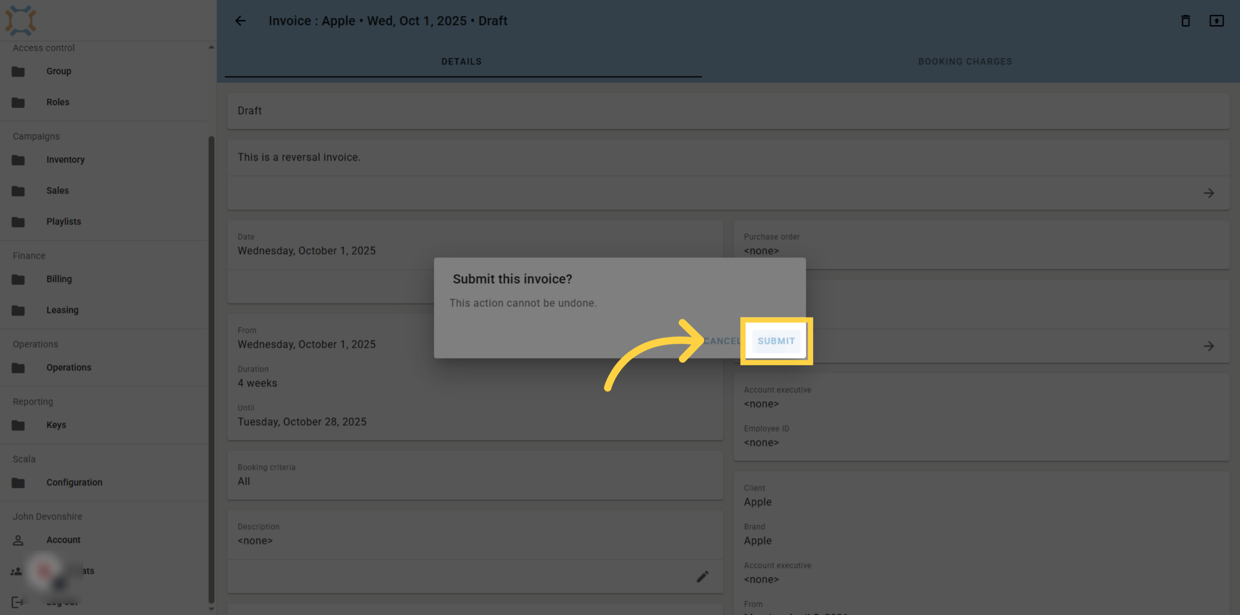Switch to the Booking Charges tab
The image size is (1240, 615).
pyautogui.click(x=965, y=61)
